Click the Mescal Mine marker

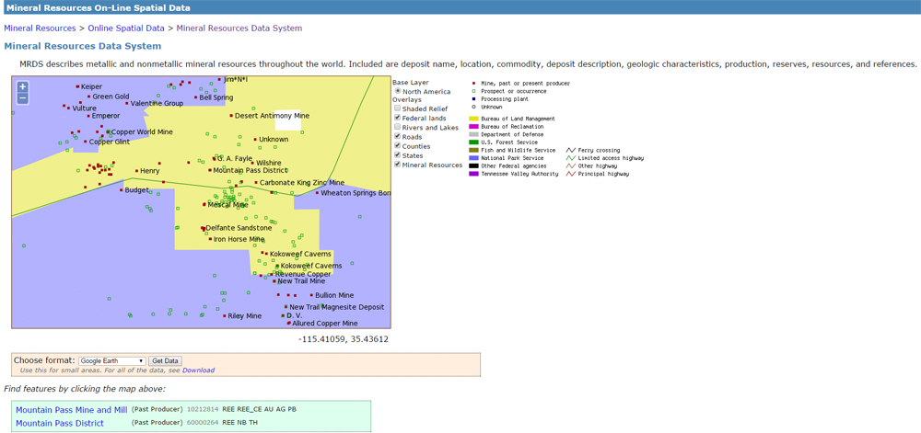point(204,205)
